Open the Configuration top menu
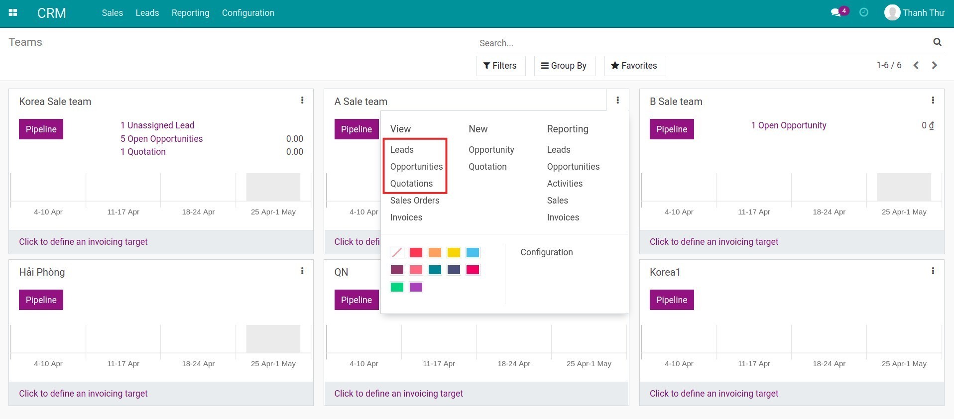Screen dimensions: 954x419 point(248,13)
